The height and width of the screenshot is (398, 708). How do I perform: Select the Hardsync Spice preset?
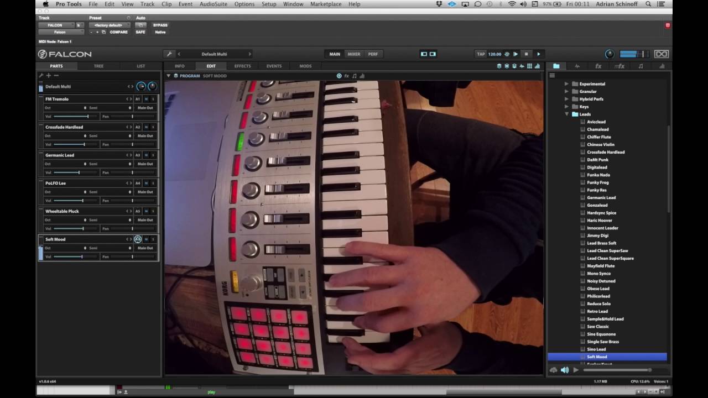(x=601, y=213)
